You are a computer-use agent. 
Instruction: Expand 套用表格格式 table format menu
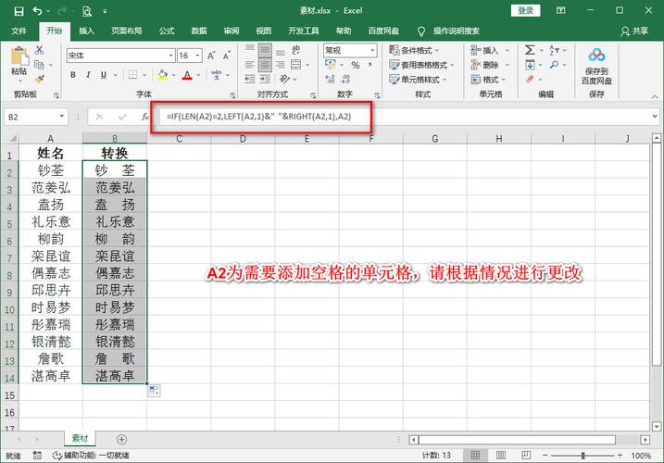[x=421, y=65]
